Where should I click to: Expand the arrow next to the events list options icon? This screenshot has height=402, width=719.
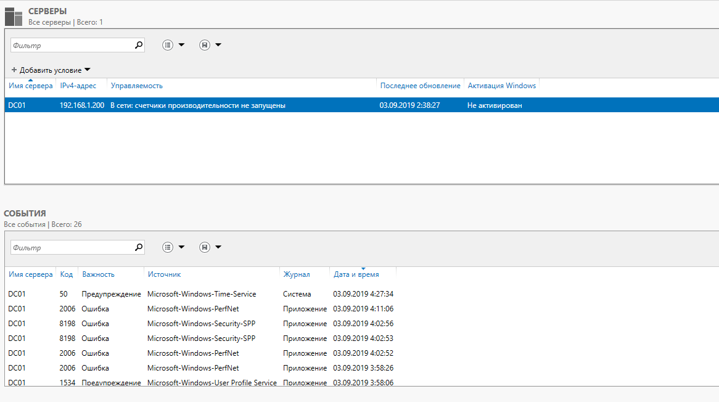click(x=181, y=247)
